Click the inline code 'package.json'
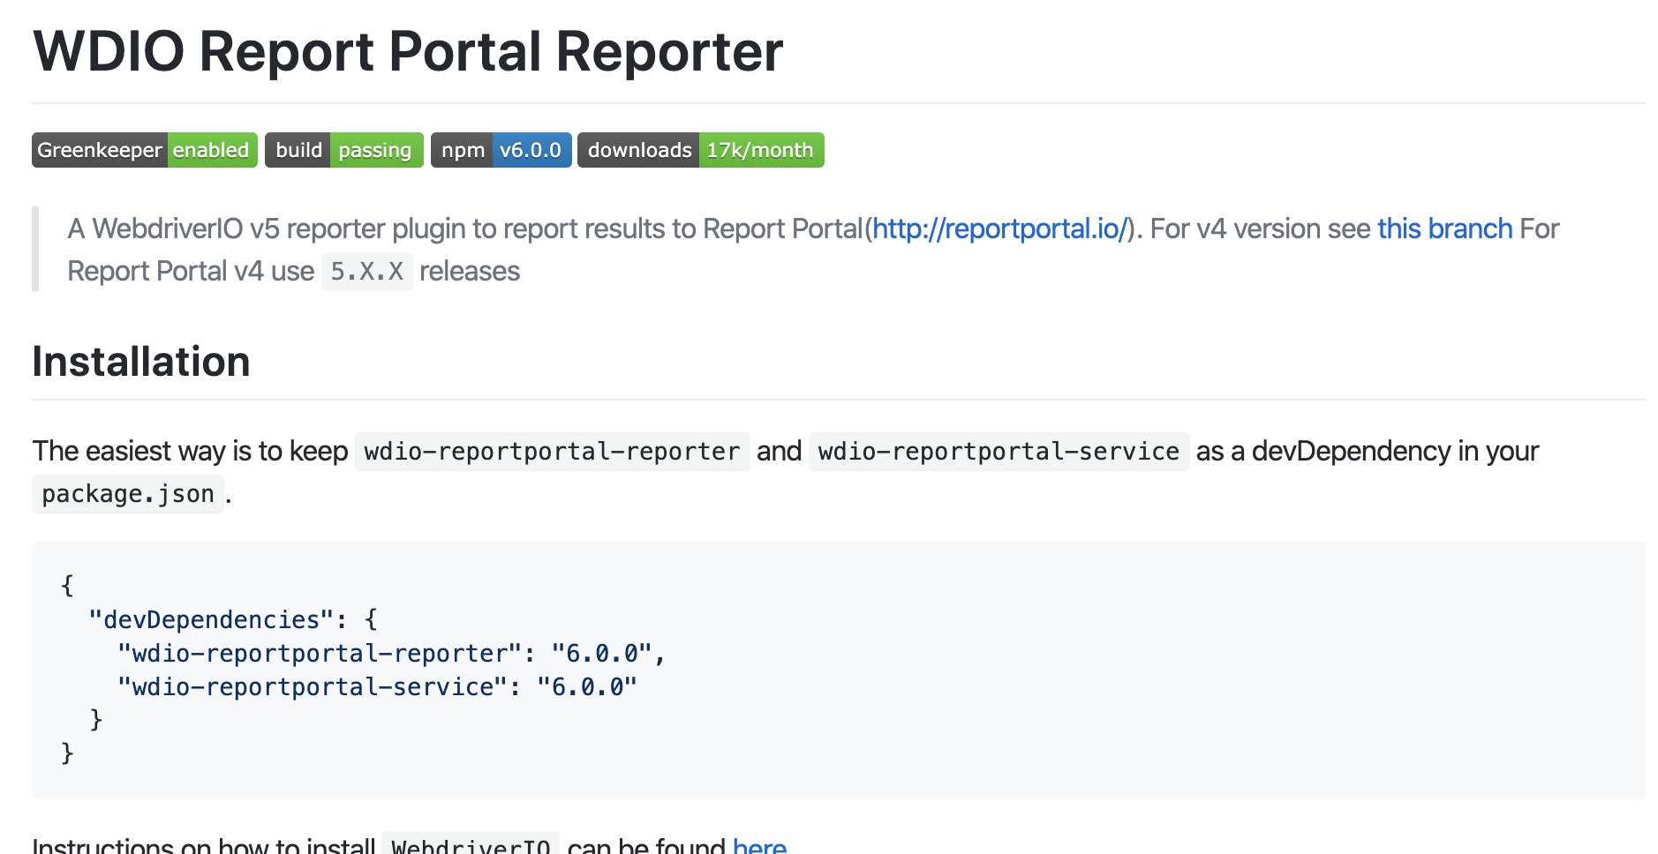The height and width of the screenshot is (854, 1658). 128,494
